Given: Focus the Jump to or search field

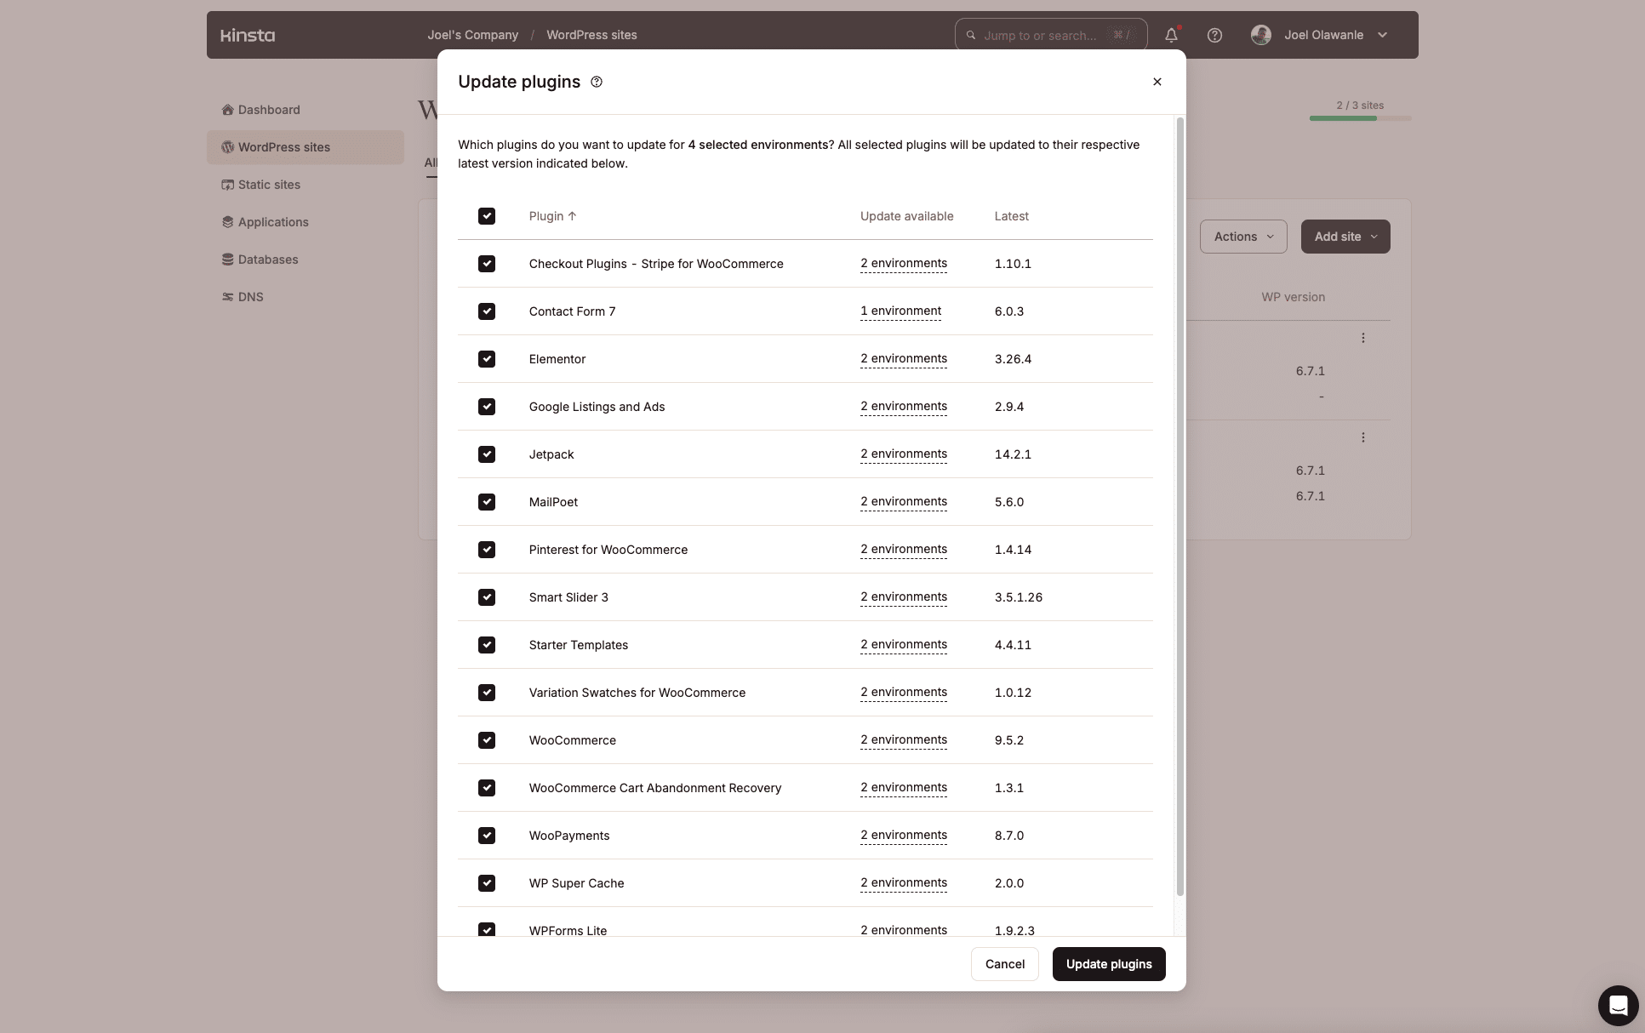Looking at the screenshot, I should tap(1051, 35).
